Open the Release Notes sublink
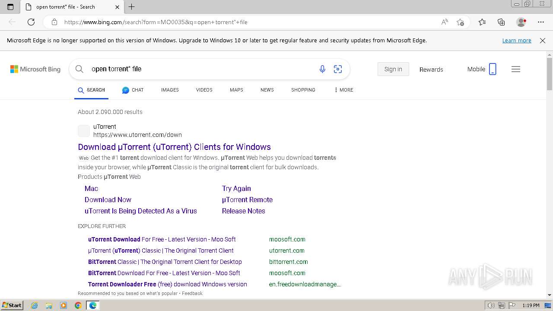The height and width of the screenshot is (311, 553). [244, 211]
